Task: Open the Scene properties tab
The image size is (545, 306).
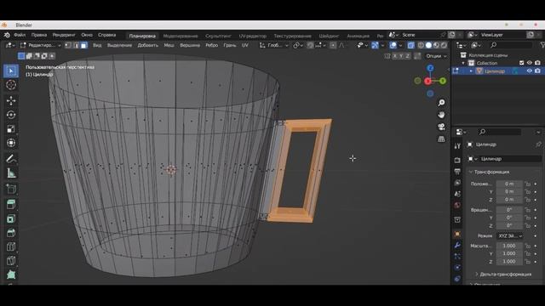Action: 457,194
